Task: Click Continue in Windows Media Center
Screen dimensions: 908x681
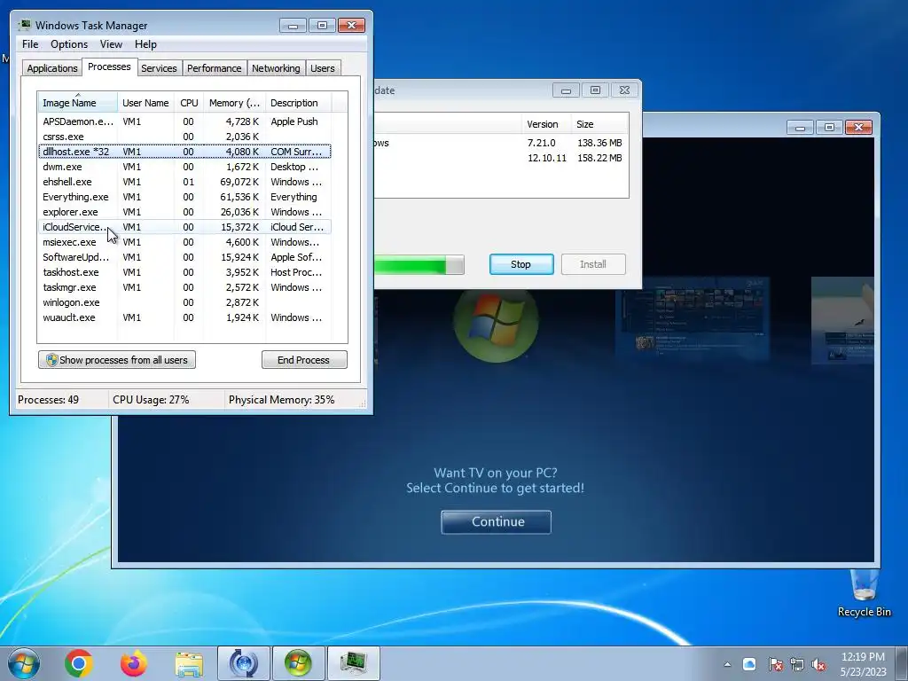Action: coord(497,521)
